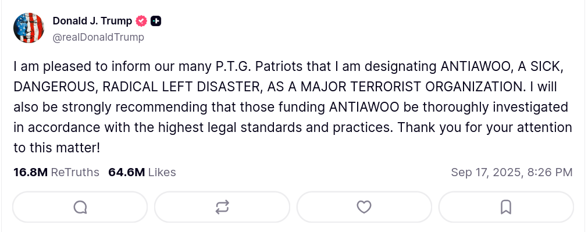The width and height of the screenshot is (588, 232).
Task: ReTruth the post using the arrows icon
Action: pyautogui.click(x=222, y=207)
